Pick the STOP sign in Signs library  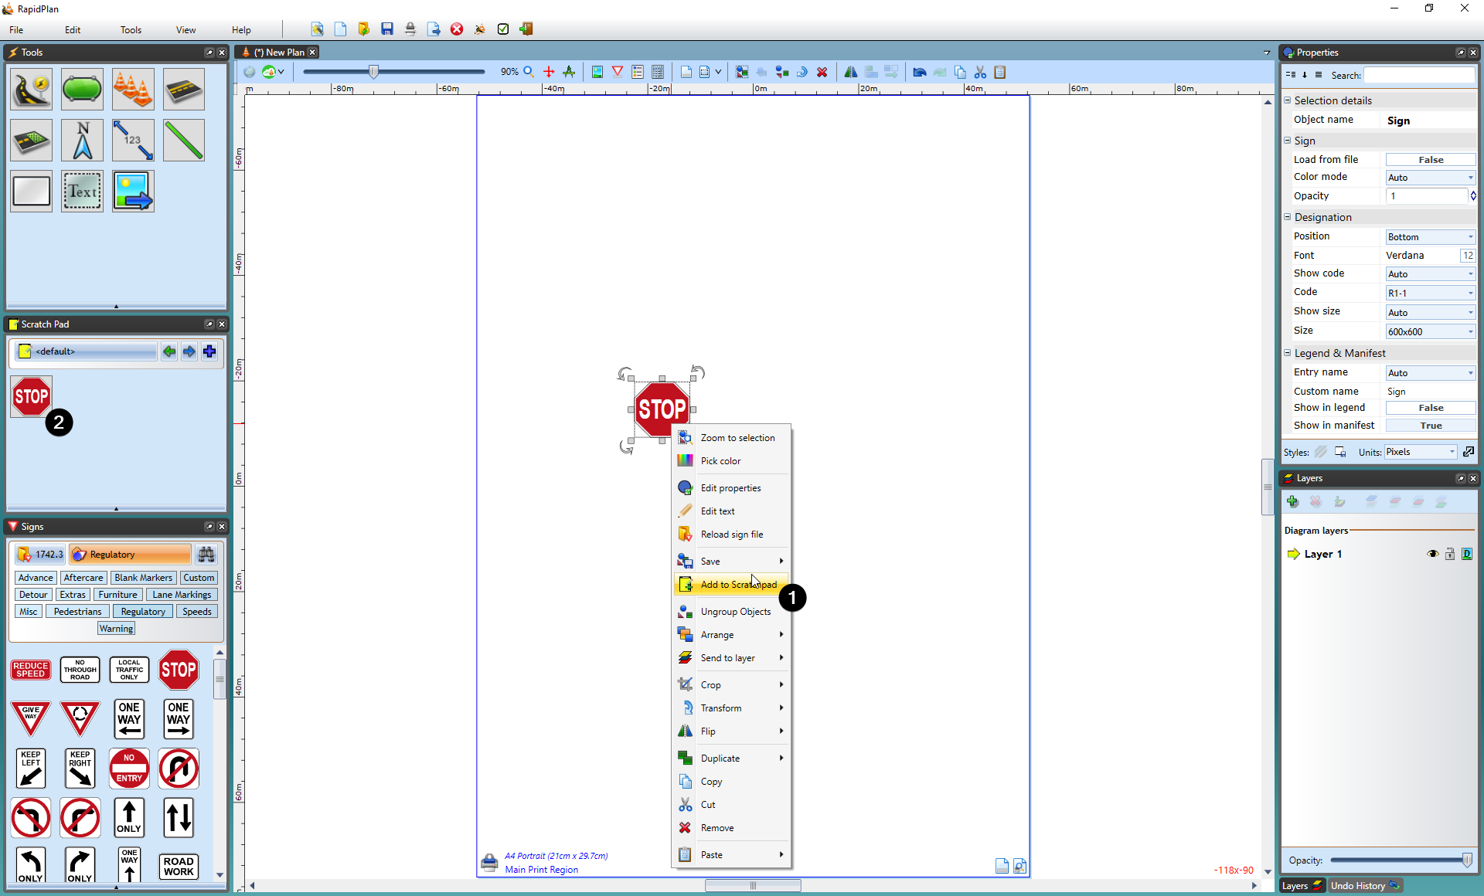(x=179, y=670)
